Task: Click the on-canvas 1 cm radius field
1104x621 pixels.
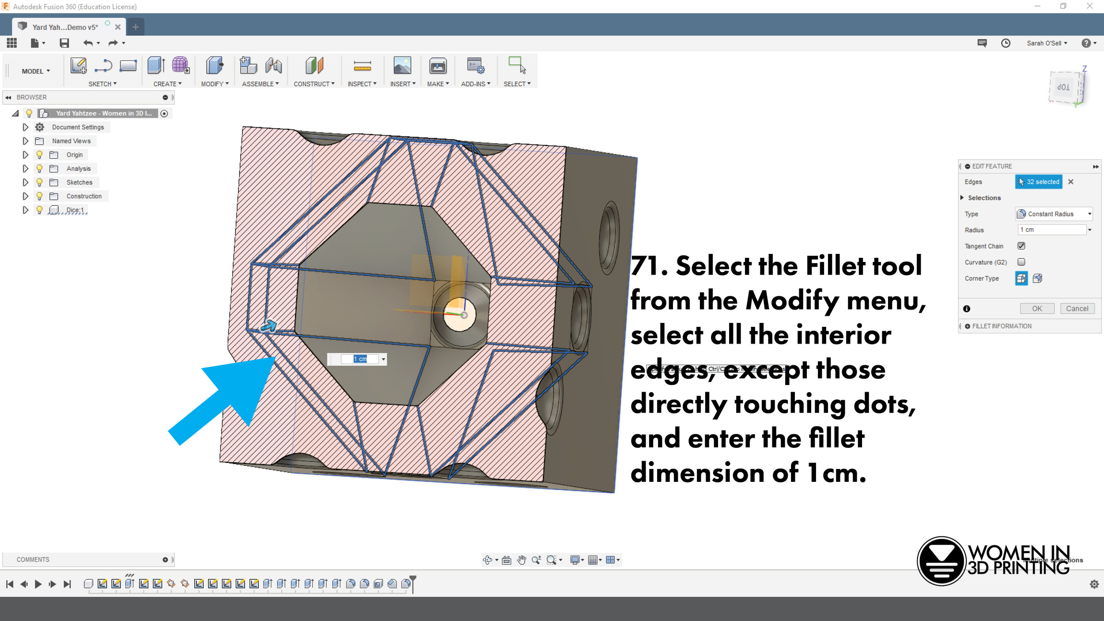Action: pyautogui.click(x=360, y=359)
